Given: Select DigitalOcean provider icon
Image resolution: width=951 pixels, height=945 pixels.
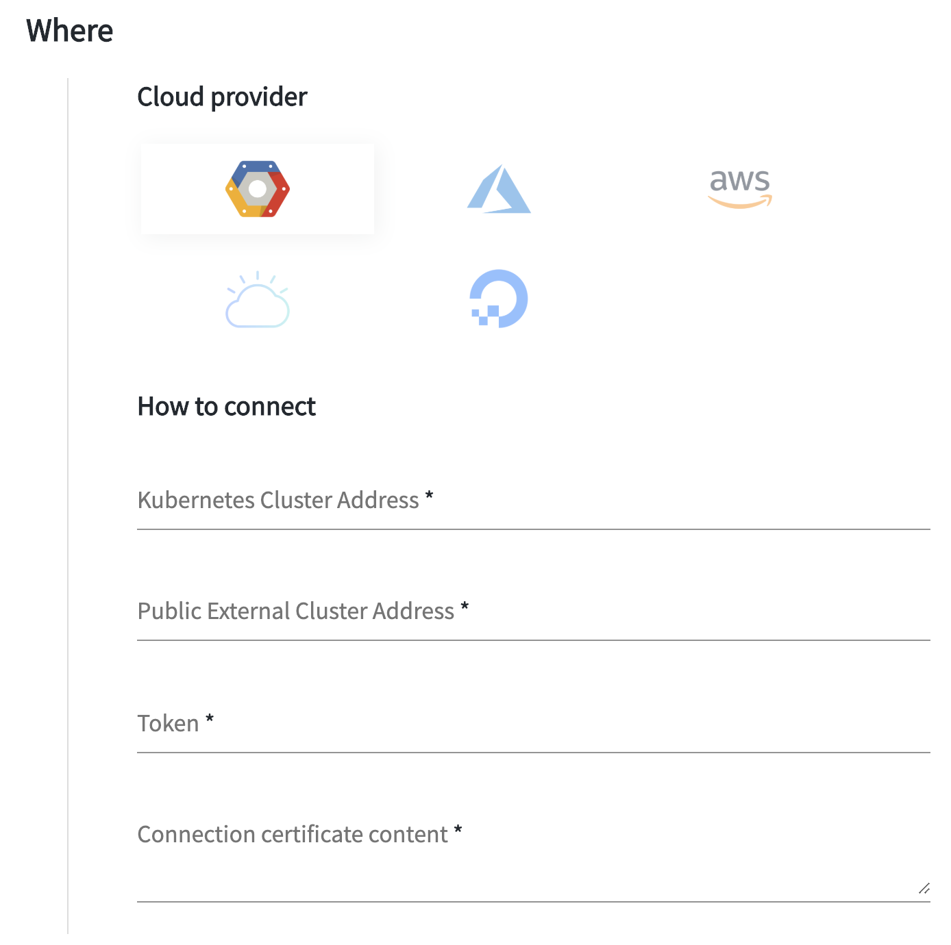Looking at the screenshot, I should pos(499,299).
